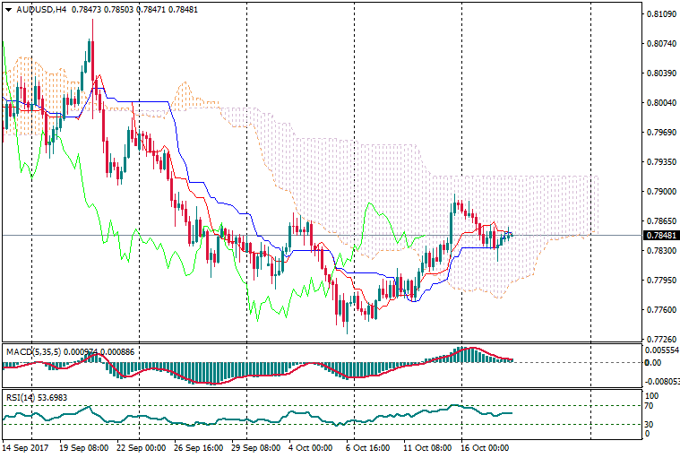Screen dimensions: 680x458
Task: Click the MACD 0.00 zero level label
Action: point(653,363)
